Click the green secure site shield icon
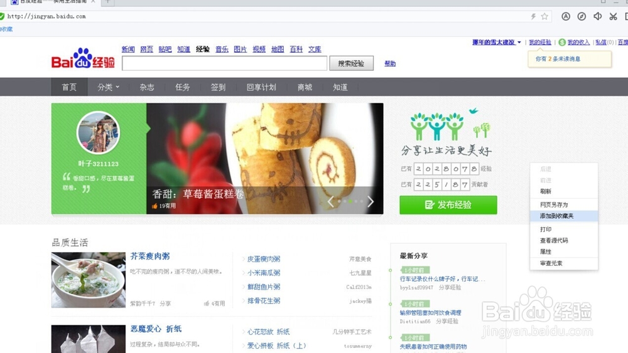The height and width of the screenshot is (353, 628). 2,16
